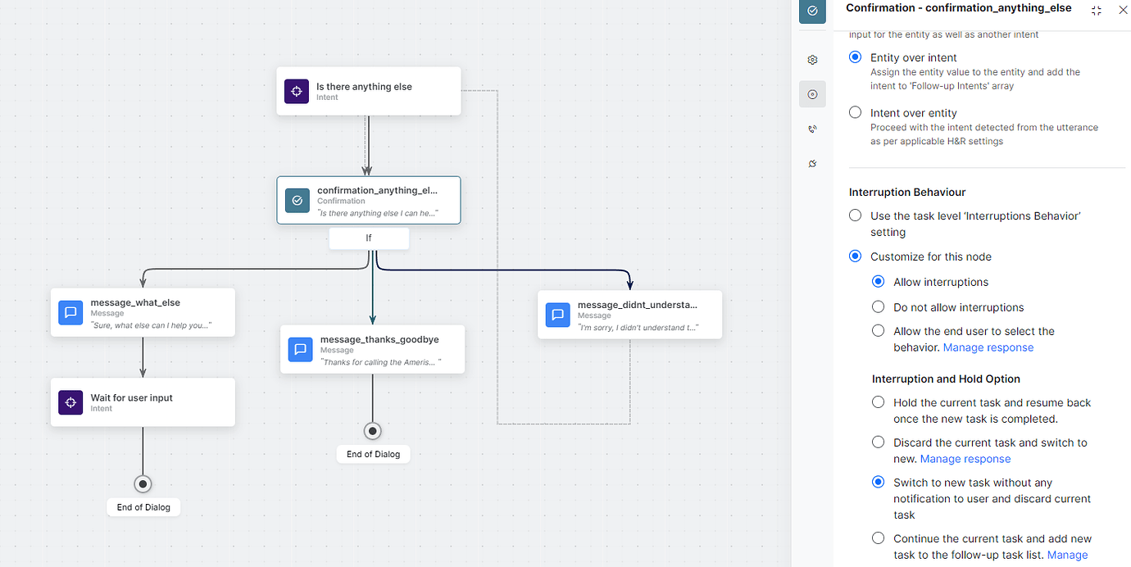
Task: Select the confirmation icon on confirmation_anything_el node
Action: click(297, 200)
